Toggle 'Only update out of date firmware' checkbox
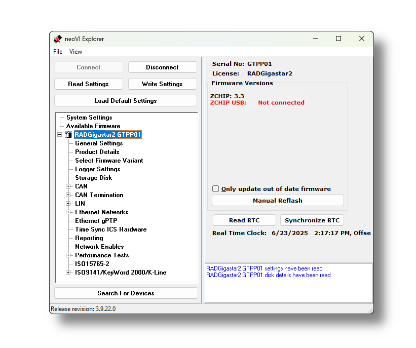416x348 pixels. 216,189
